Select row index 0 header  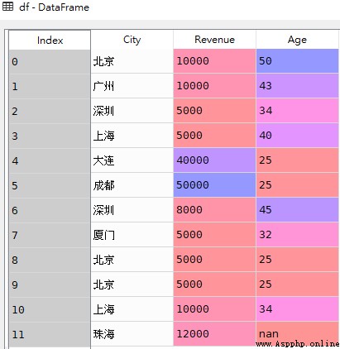pos(50,61)
